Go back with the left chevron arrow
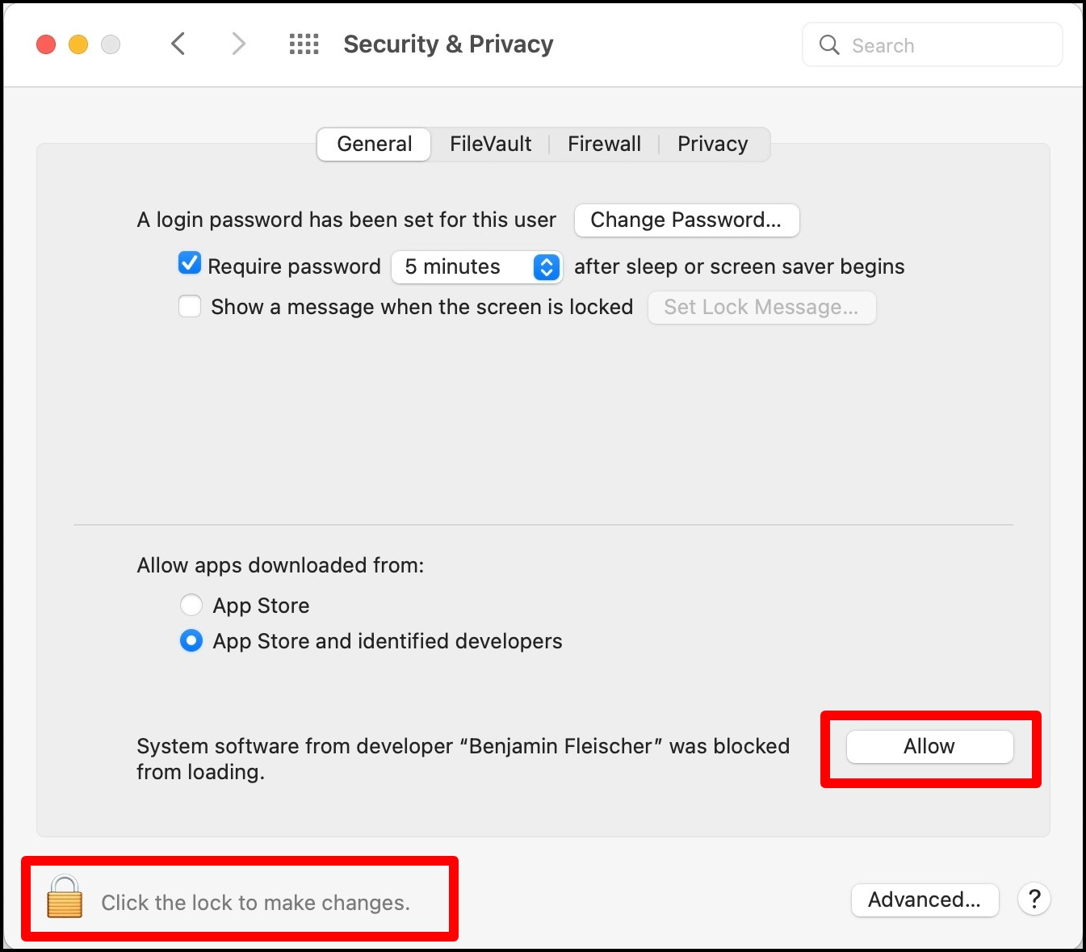This screenshot has height=952, width=1086. 178,44
